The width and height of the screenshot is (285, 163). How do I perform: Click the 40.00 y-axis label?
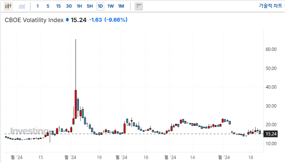pos(271,87)
